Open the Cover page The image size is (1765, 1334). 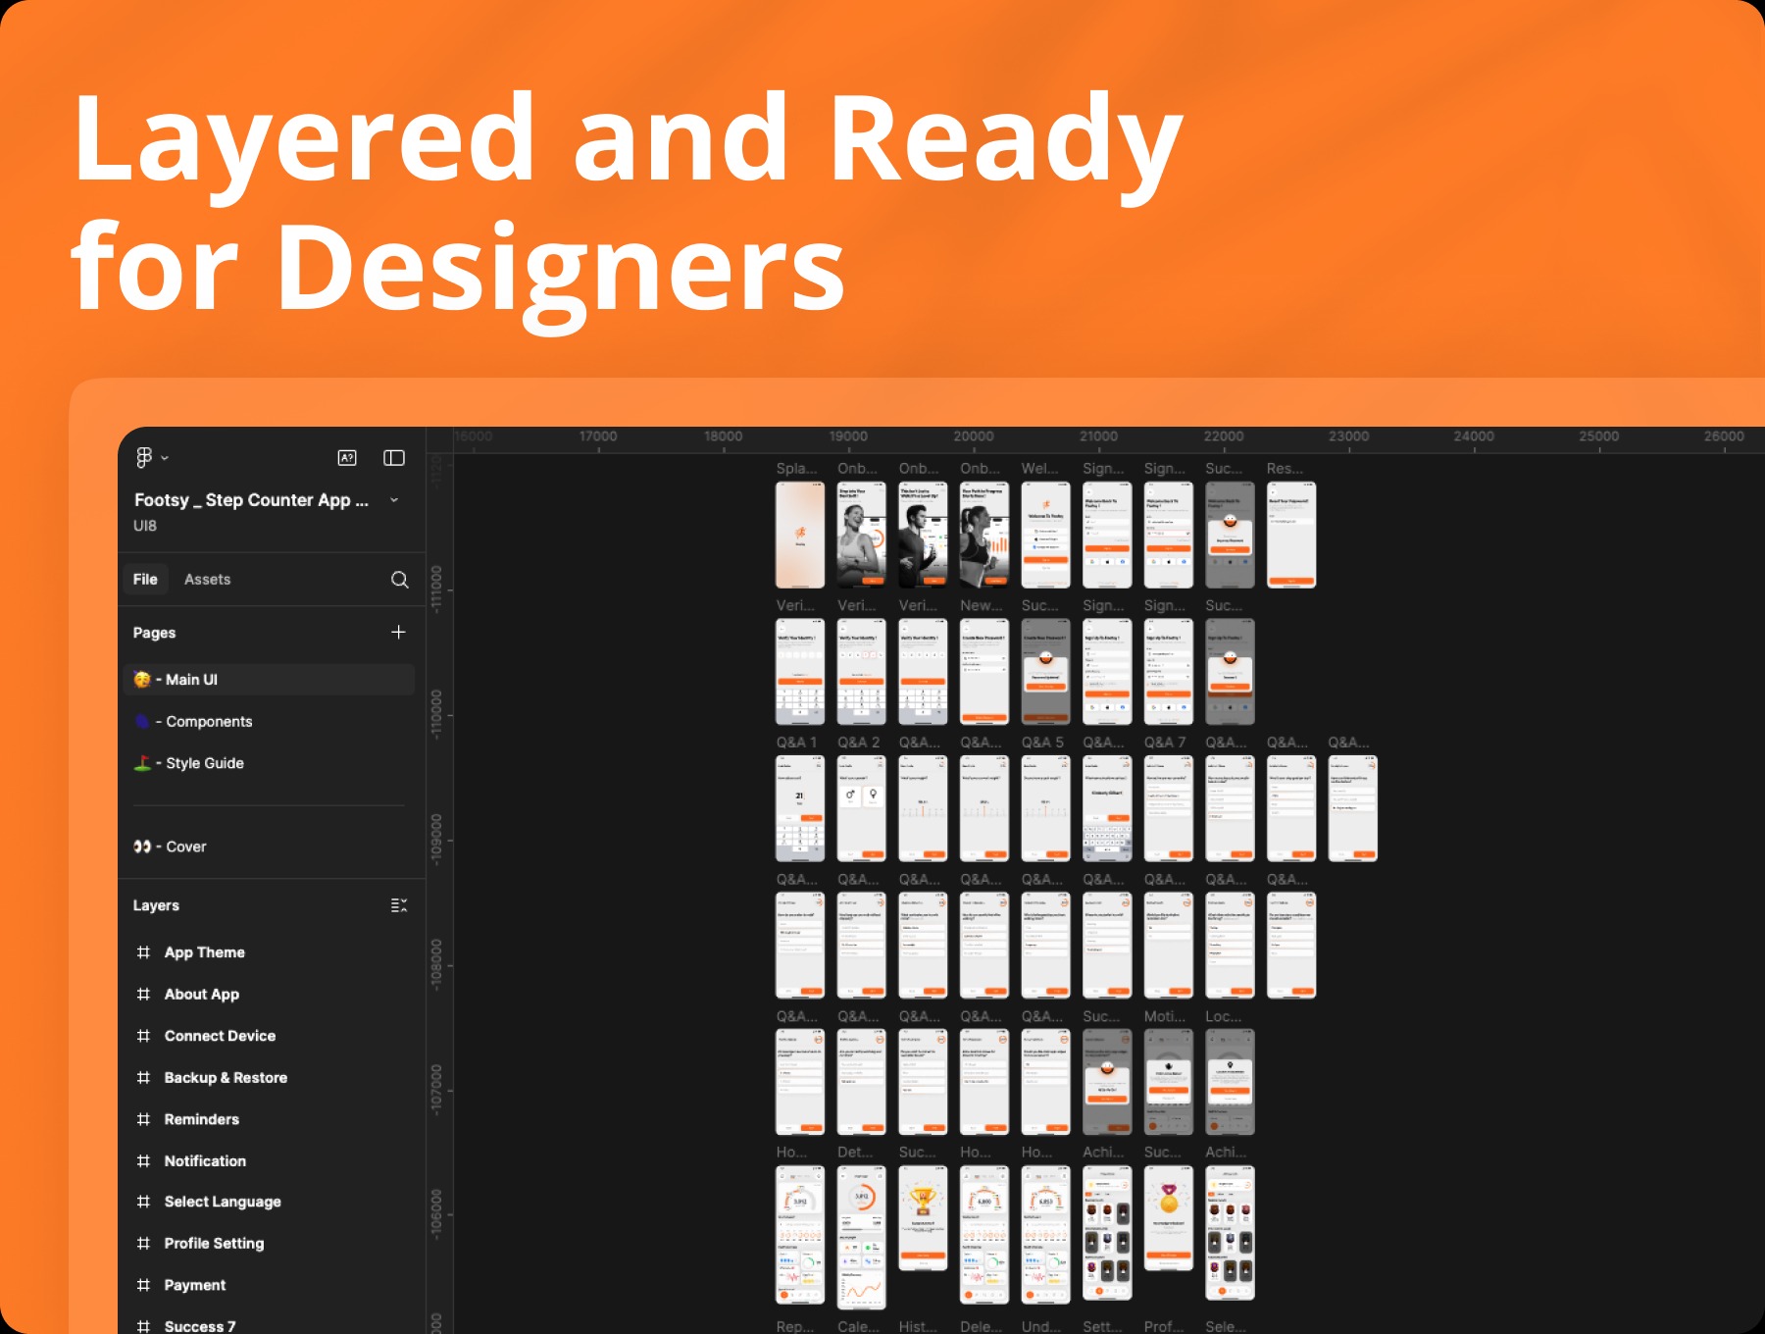[x=185, y=846]
